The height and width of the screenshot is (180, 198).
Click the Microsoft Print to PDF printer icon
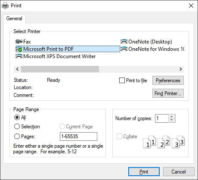[x=19, y=49]
